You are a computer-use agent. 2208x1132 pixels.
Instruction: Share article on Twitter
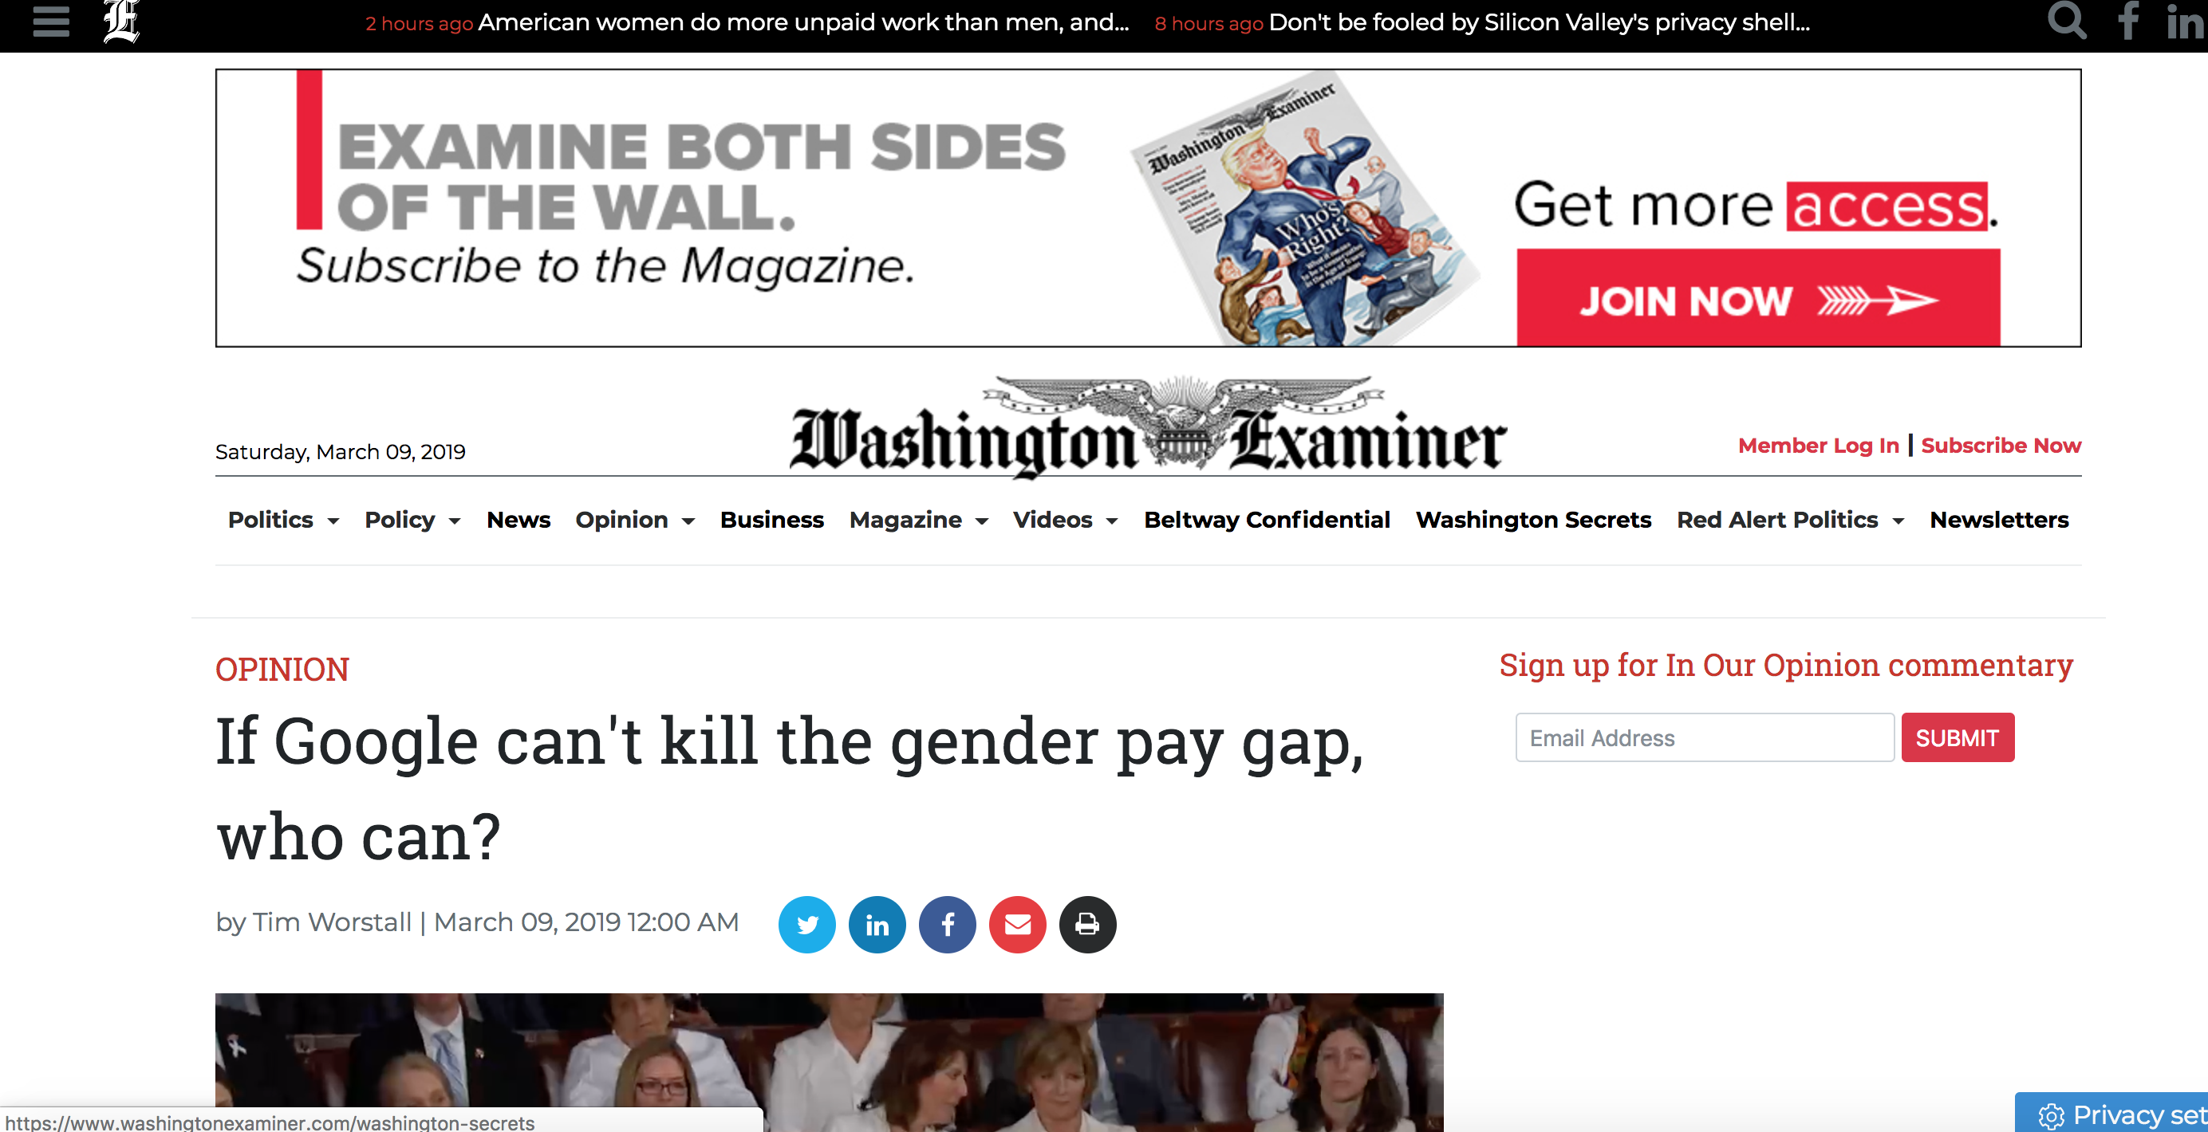point(806,925)
